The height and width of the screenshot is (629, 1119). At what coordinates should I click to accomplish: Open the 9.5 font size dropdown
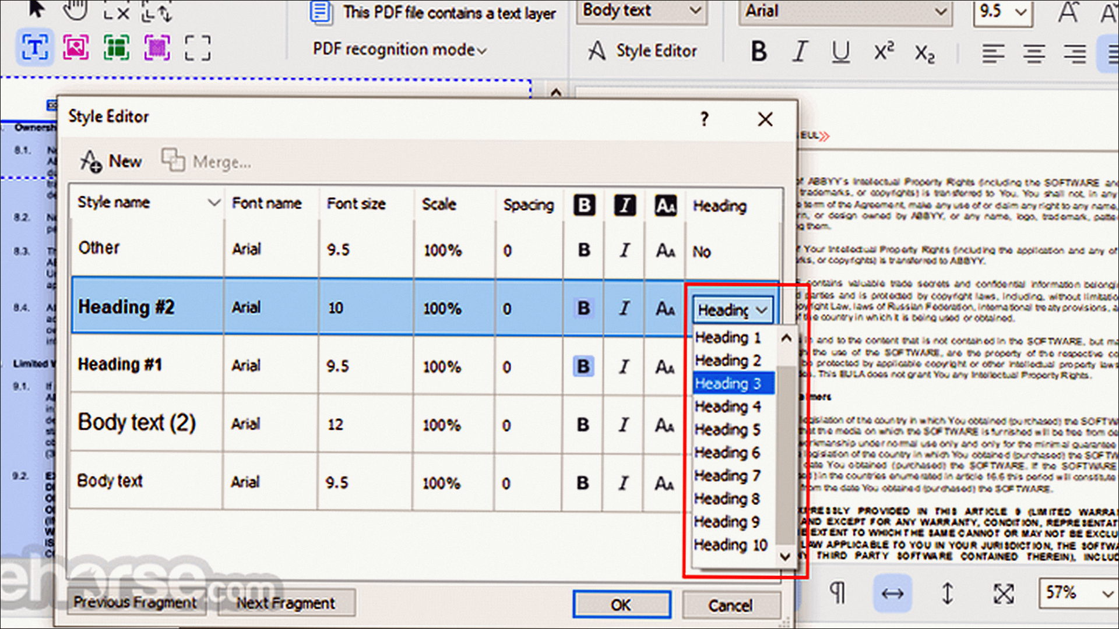1002,12
